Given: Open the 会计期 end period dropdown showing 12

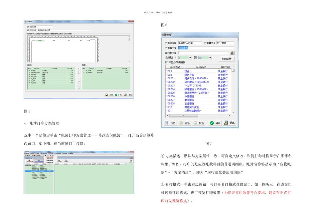Looking at the screenshot, I should pos(210,58).
